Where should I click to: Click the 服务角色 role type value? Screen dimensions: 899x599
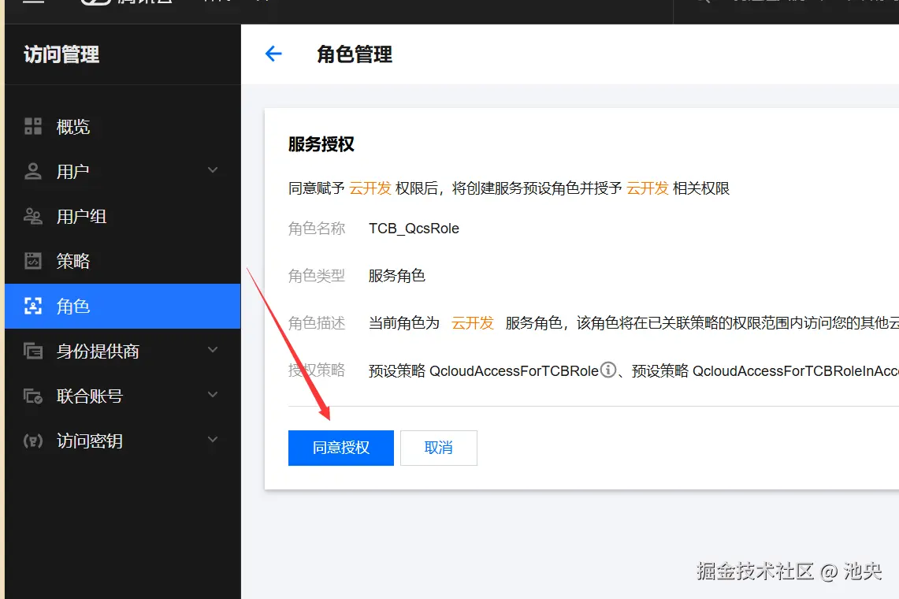pyautogui.click(x=397, y=276)
